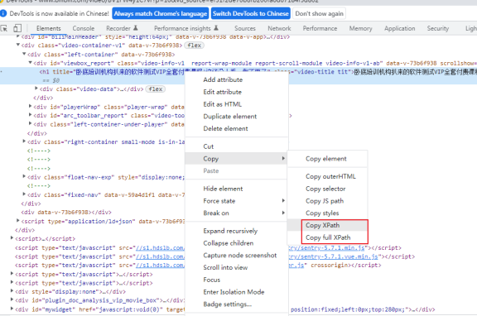Open Badge settings…
This screenshot has height=316, width=477.
coord(236,304)
